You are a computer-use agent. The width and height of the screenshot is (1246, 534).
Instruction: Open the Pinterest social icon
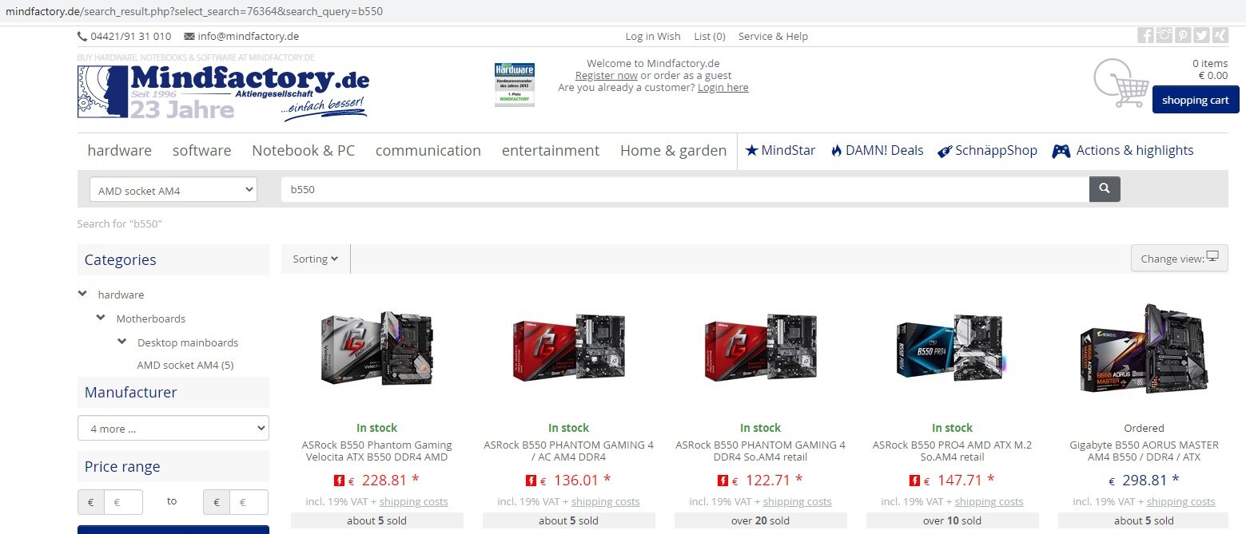(1182, 36)
